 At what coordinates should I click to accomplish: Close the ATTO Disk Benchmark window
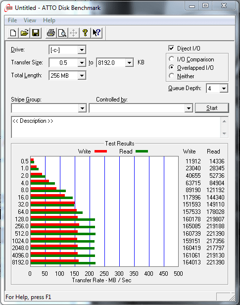pos(224,6)
